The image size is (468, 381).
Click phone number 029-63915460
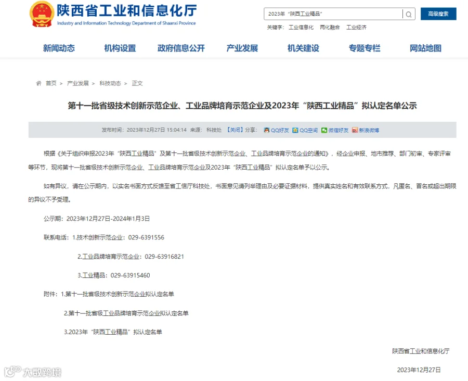pos(130,275)
